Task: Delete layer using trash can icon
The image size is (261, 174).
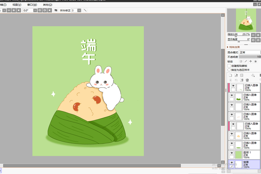Action: tap(247, 80)
